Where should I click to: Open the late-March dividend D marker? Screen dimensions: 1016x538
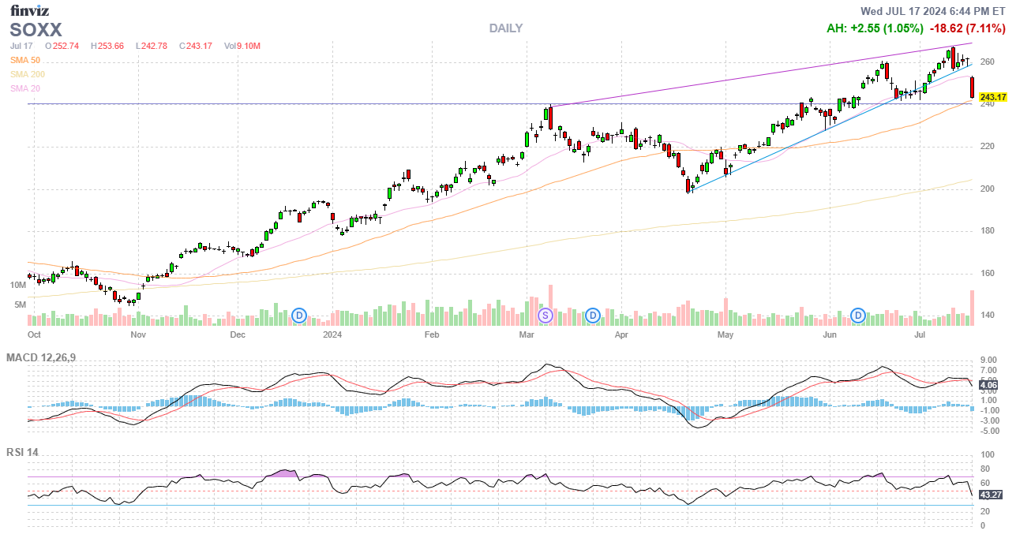point(593,316)
